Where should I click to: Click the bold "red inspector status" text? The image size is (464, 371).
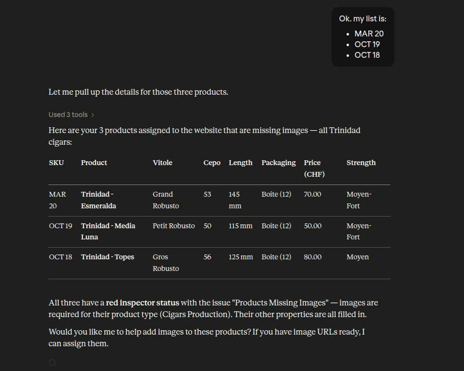(143, 303)
